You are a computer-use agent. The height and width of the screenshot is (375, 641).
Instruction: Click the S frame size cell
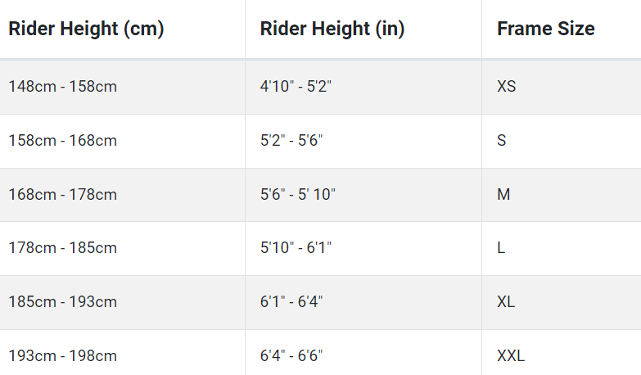tap(562, 141)
